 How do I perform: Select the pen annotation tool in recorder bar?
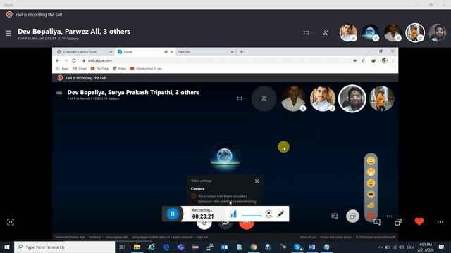[280, 214]
